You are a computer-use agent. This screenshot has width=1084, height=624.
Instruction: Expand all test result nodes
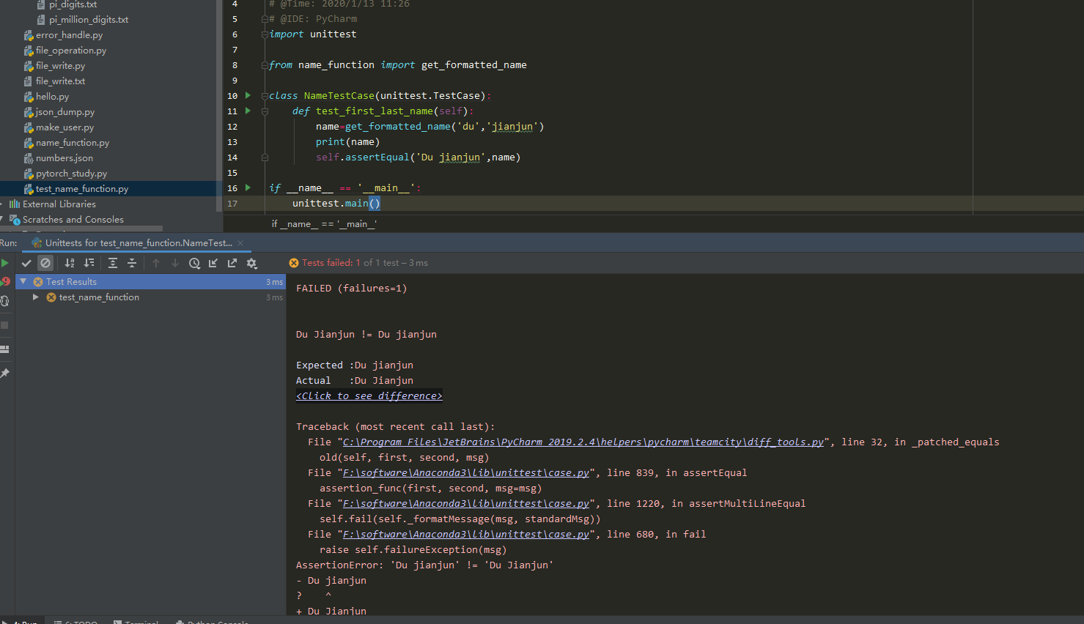[x=113, y=263]
